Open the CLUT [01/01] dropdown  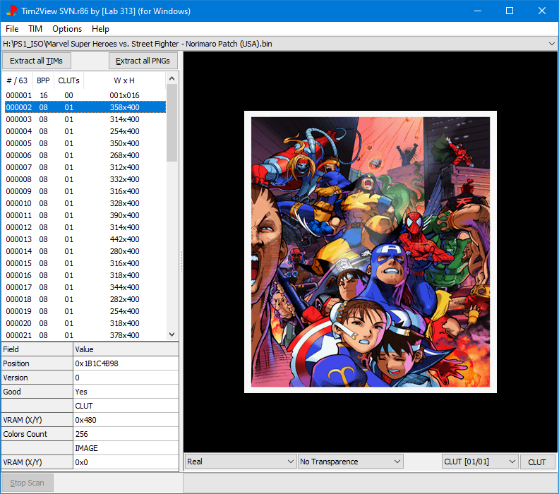click(480, 462)
